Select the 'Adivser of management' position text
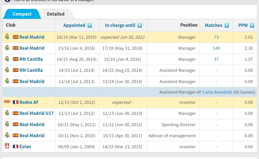The height and width of the screenshot is (159, 259). (x=172, y=136)
